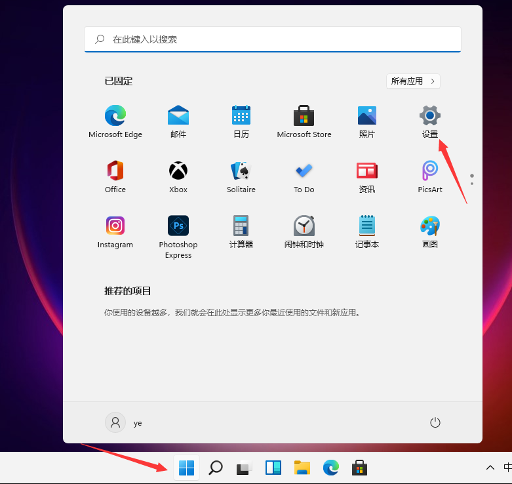
Task: Click the Start menu search box
Action: tap(273, 39)
